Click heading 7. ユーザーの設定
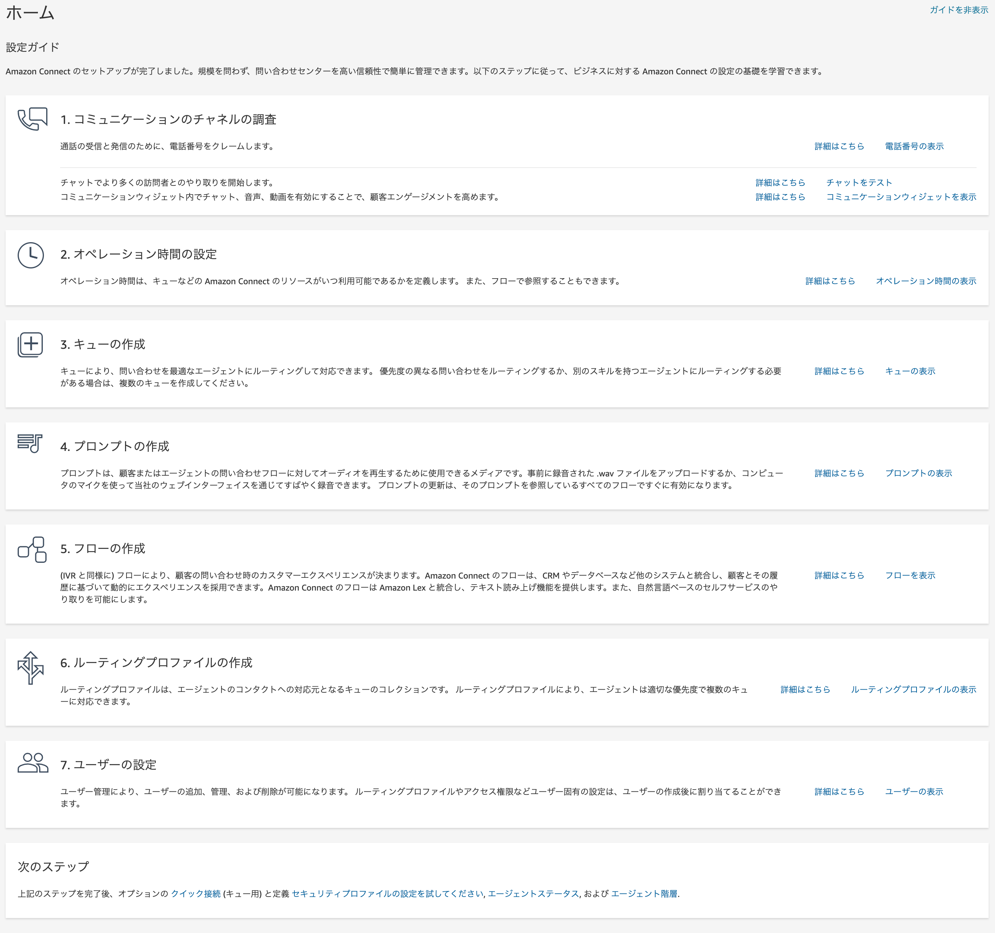 coord(109,765)
